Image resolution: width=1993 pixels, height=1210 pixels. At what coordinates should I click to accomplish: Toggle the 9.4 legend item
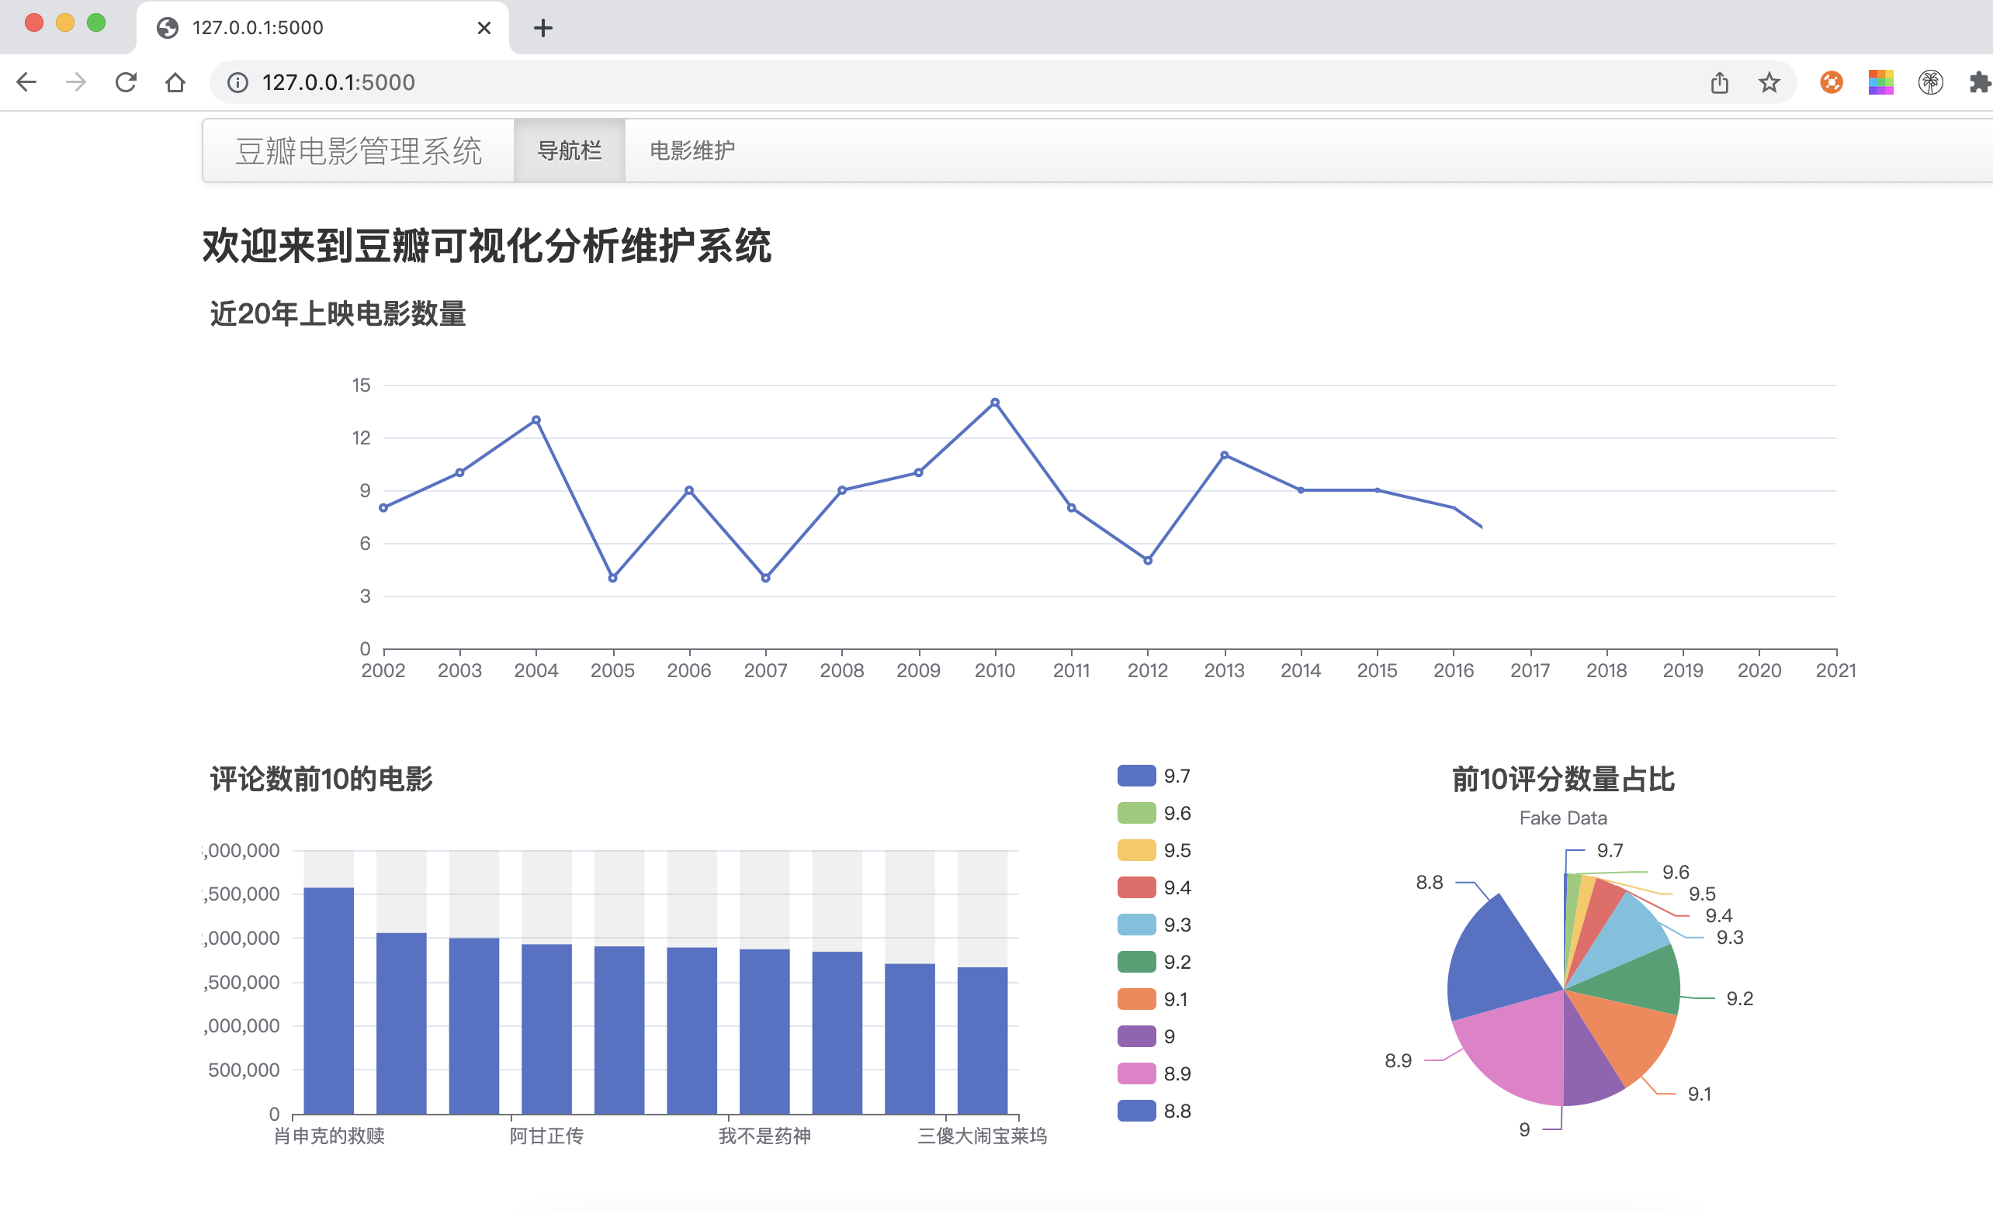[x=1154, y=887]
